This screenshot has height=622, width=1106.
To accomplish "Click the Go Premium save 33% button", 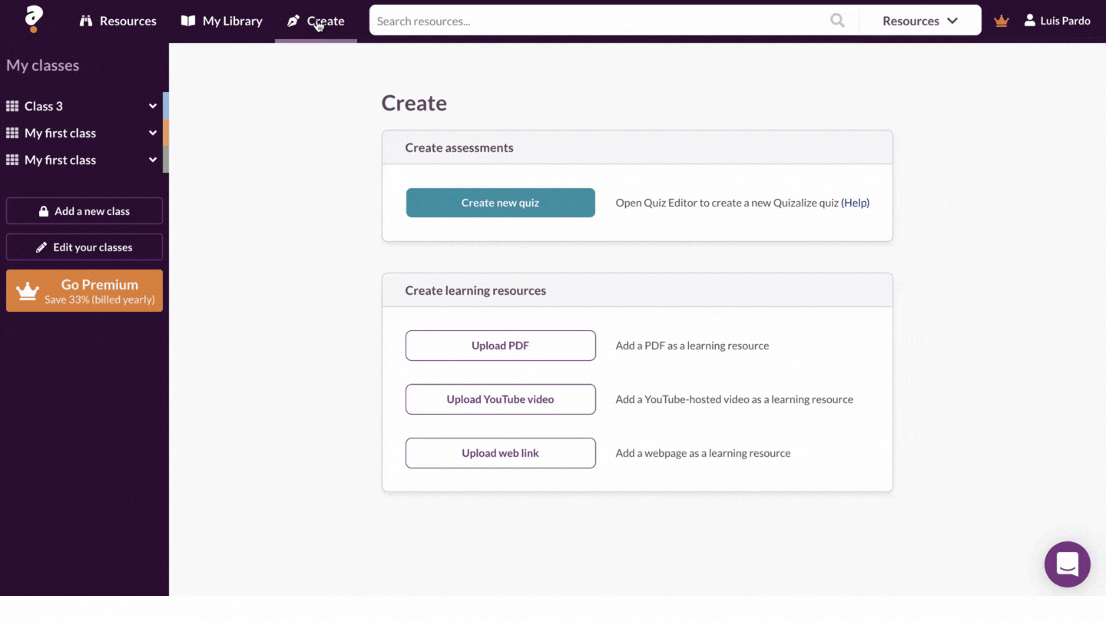I will coord(84,290).
